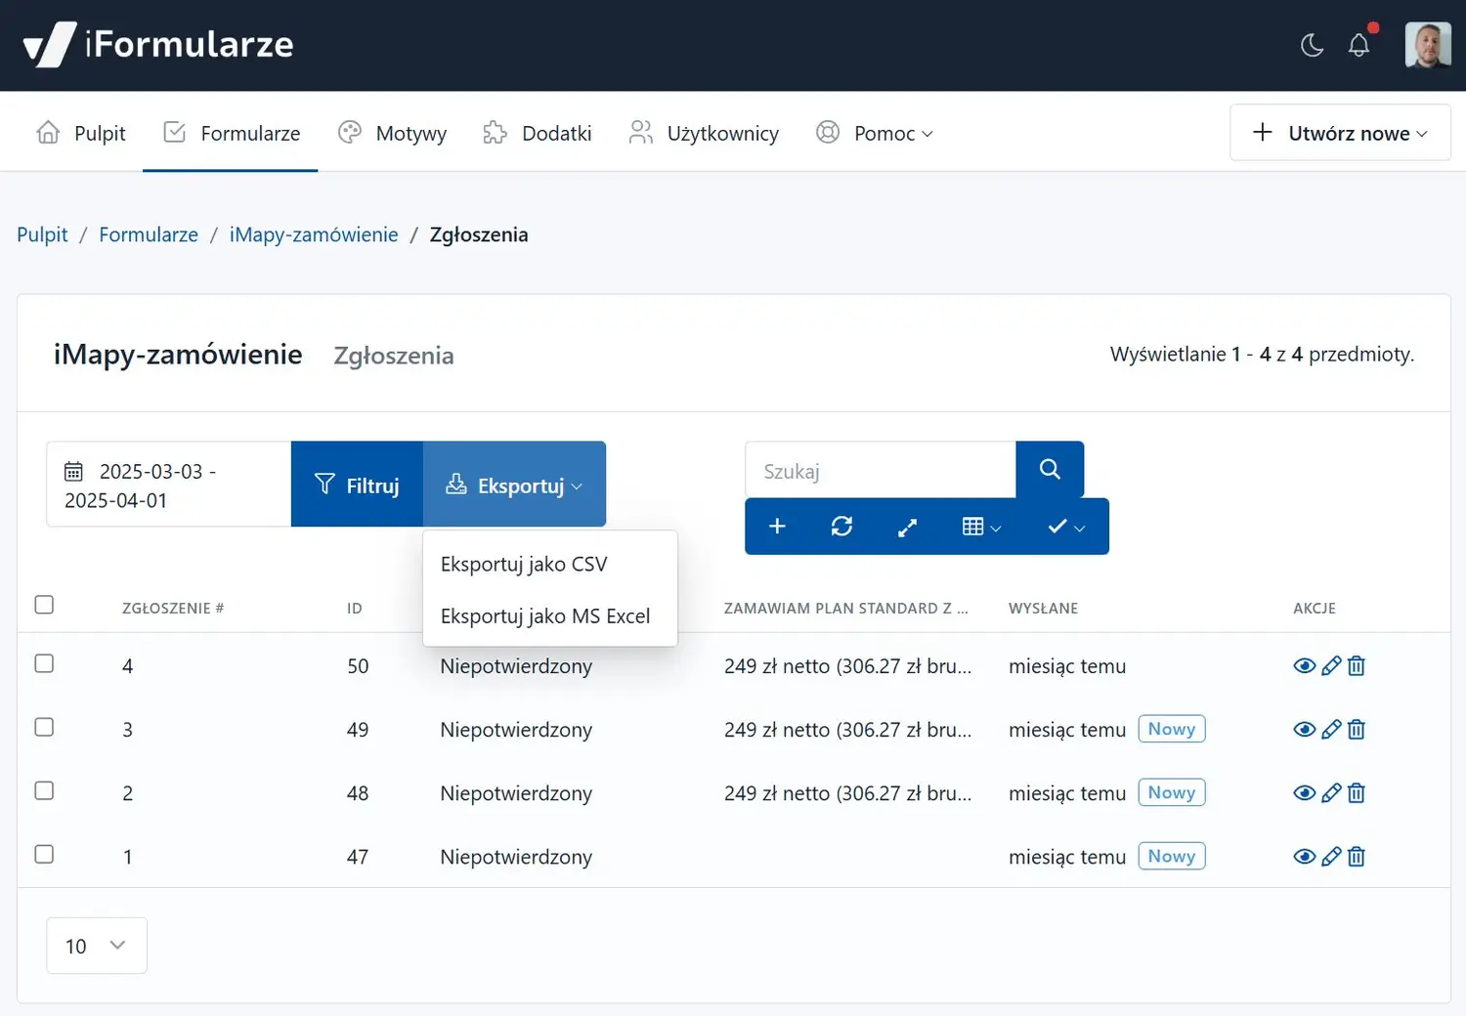1466x1016 pixels.
Task: Tick the checkbox for submission 2
Action: coord(44,791)
